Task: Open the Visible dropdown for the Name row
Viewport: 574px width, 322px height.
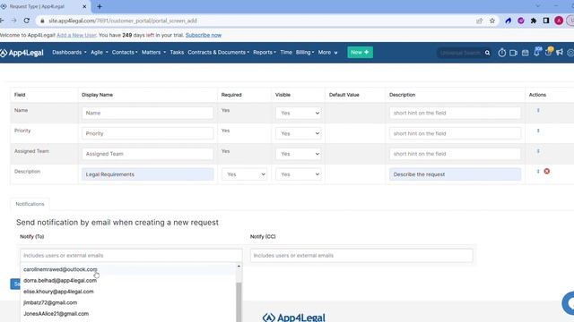Action: [299, 114]
